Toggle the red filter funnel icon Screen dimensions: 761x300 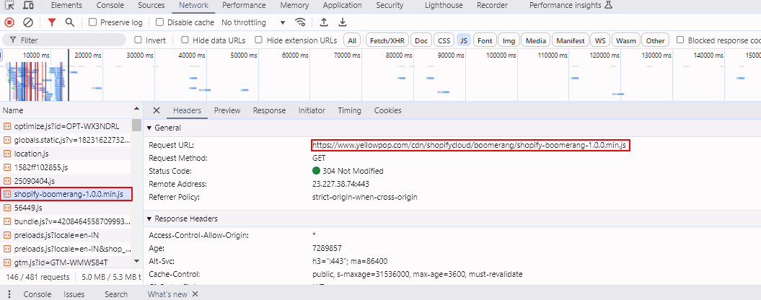(52, 22)
